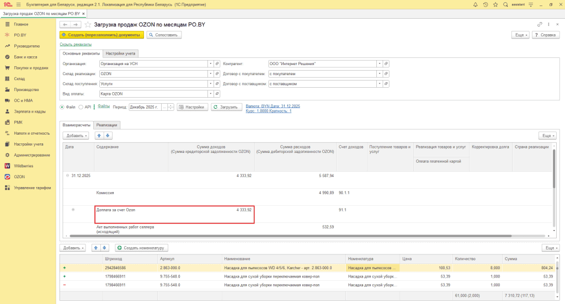Open the Контрагент dropdown list
Screen dimensions: 565x304
click(380, 64)
